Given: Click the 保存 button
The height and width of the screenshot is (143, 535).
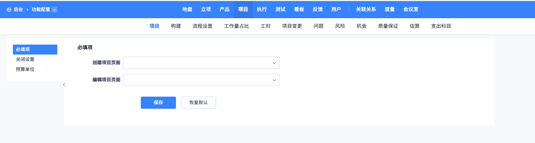Looking at the screenshot, I should [158, 102].
